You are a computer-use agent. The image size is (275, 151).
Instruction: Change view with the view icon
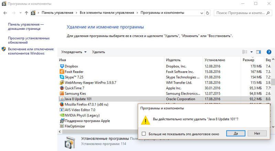tap(245, 52)
